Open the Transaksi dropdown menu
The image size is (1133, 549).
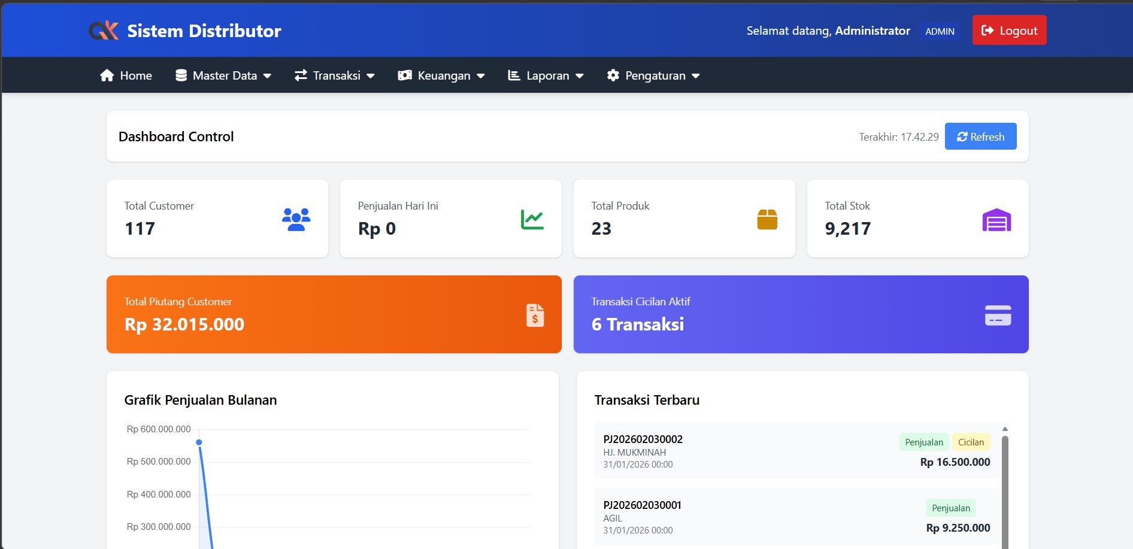335,75
